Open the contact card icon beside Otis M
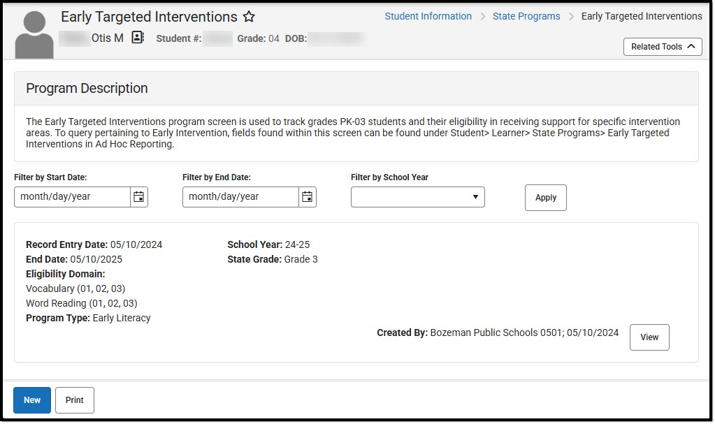Screen dimensions: 715x424 pos(137,38)
